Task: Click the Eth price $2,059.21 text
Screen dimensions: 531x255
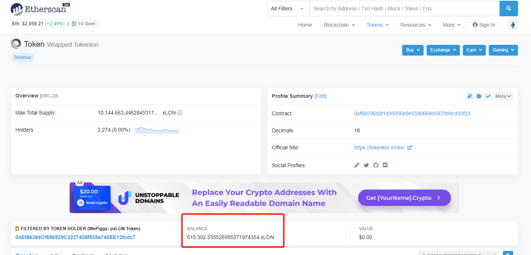Action: 28,24
